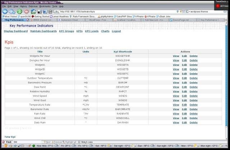Toggle Highlight all in find bar

point(69,142)
